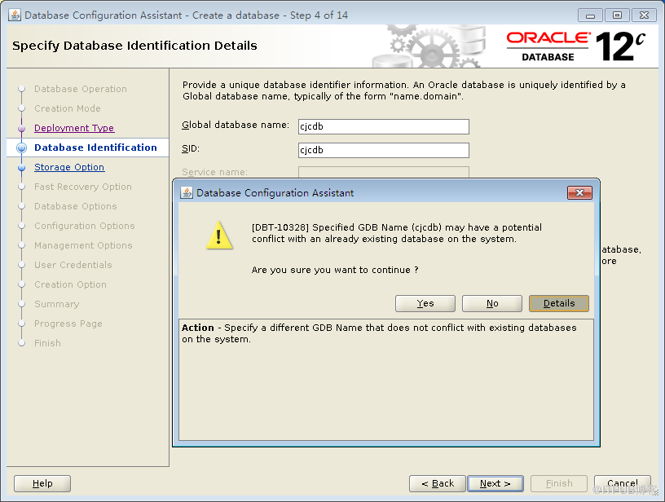The image size is (665, 502).
Task: Click the SID input field
Action: [x=383, y=150]
